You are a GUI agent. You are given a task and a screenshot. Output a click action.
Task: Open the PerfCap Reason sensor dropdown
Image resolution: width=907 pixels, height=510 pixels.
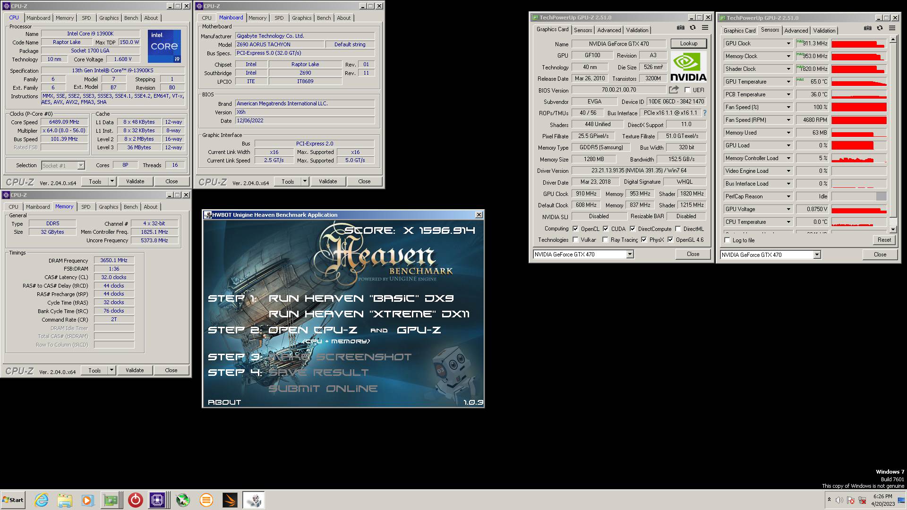[788, 196]
